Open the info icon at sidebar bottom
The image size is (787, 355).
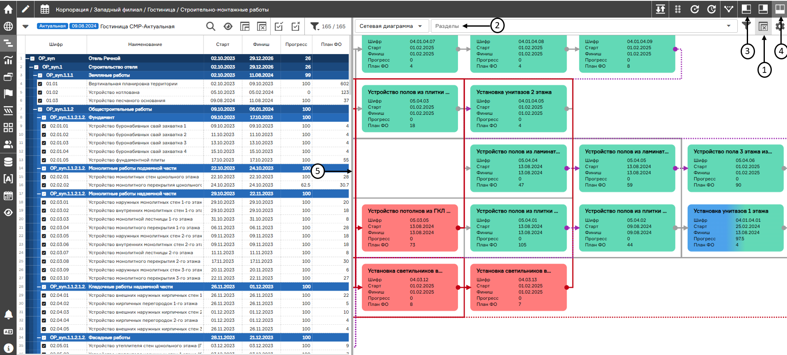pos(8,348)
